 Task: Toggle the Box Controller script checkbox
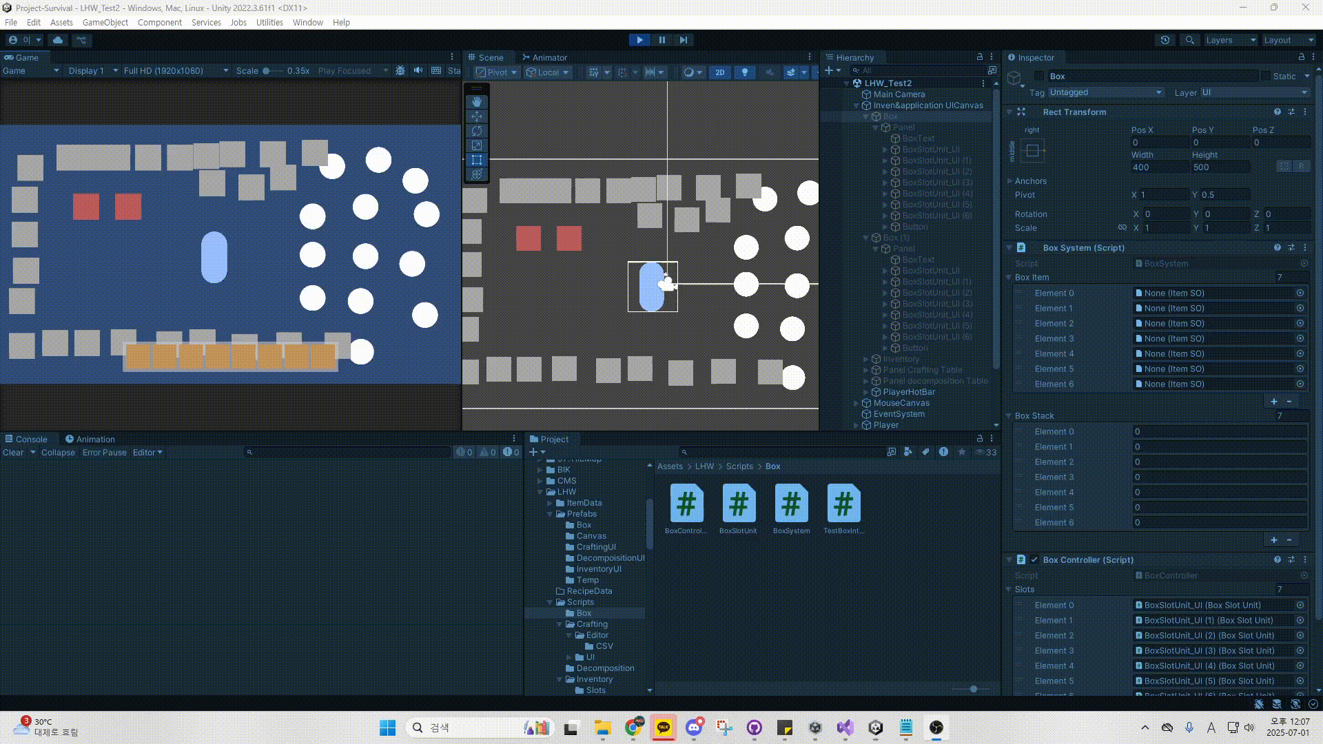pyautogui.click(x=1034, y=560)
